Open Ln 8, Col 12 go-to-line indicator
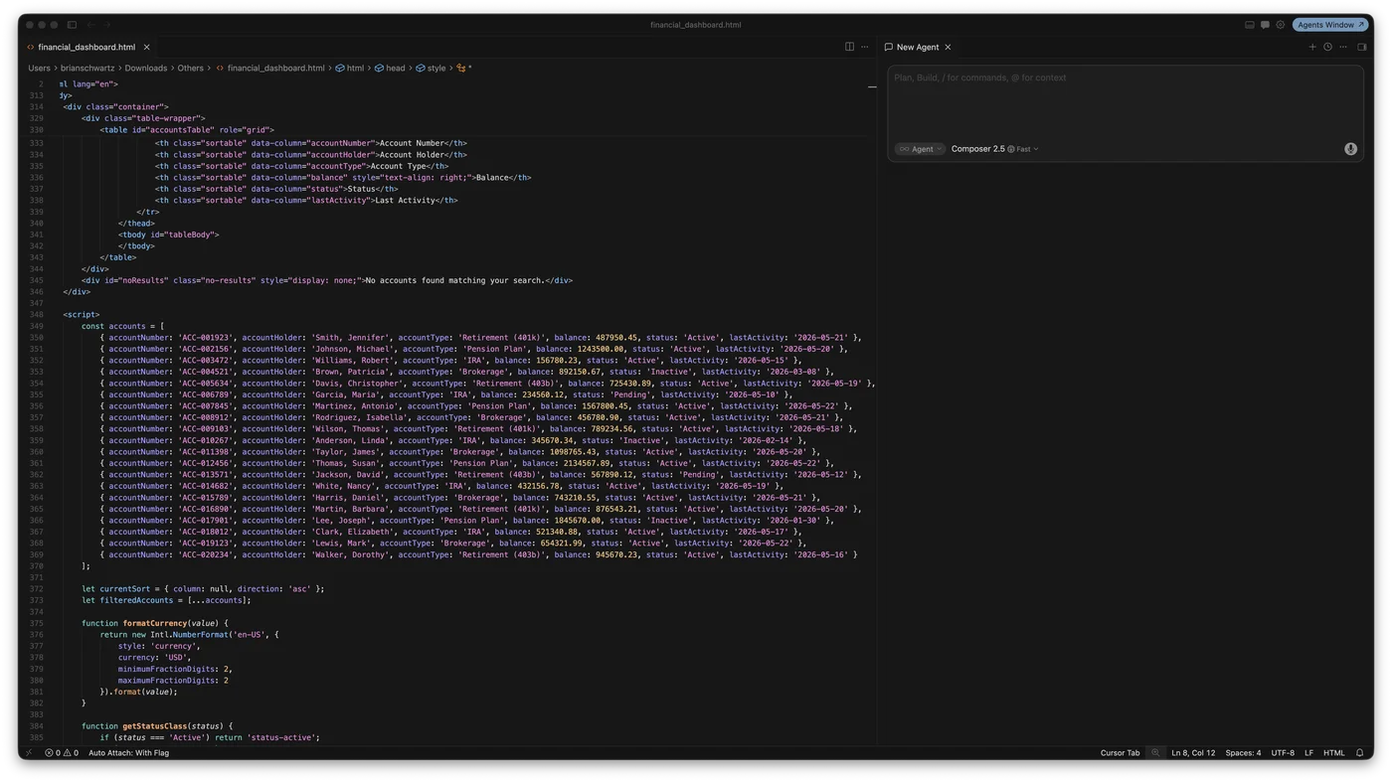 [x=1193, y=753]
